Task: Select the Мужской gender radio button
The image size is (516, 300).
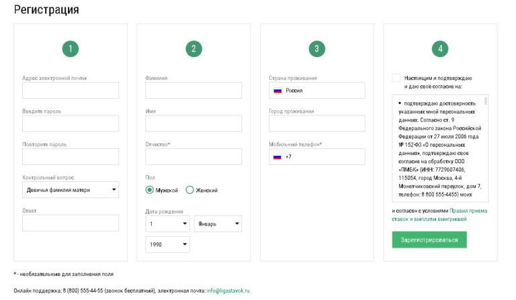Action: click(149, 190)
